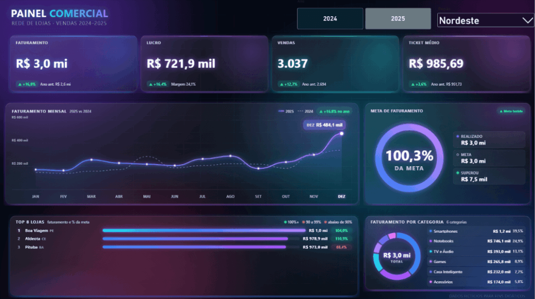Click the 104,0% badge for Boa Viagem
The width and height of the screenshot is (535, 299).
(x=341, y=231)
